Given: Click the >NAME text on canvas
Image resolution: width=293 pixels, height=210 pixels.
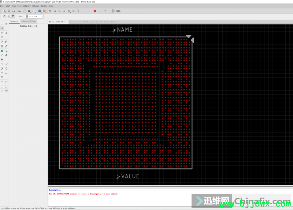Looking at the screenshot, I should pyautogui.click(x=123, y=30).
